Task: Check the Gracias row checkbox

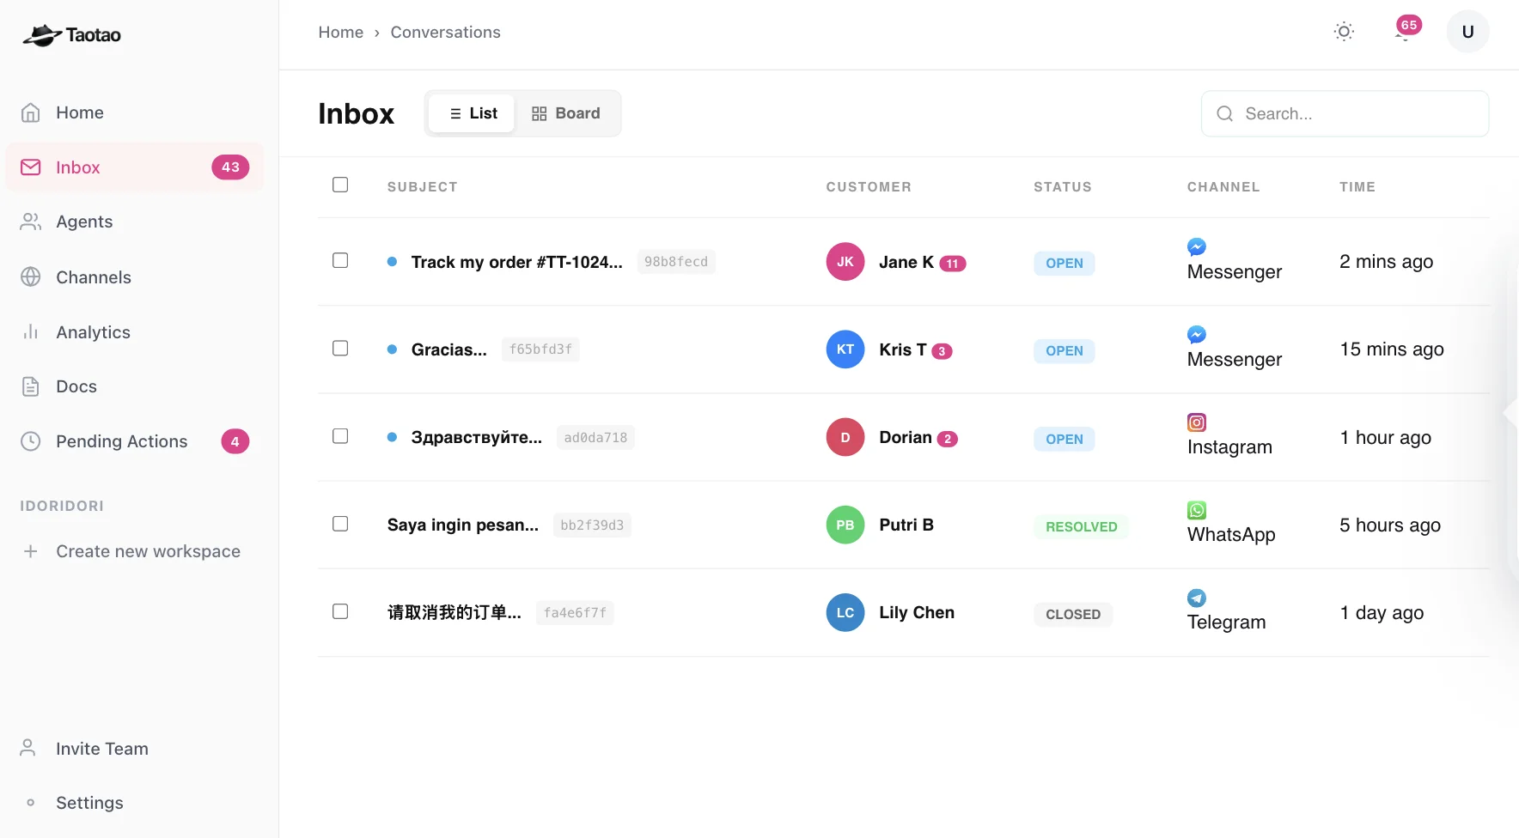Action: click(x=340, y=348)
